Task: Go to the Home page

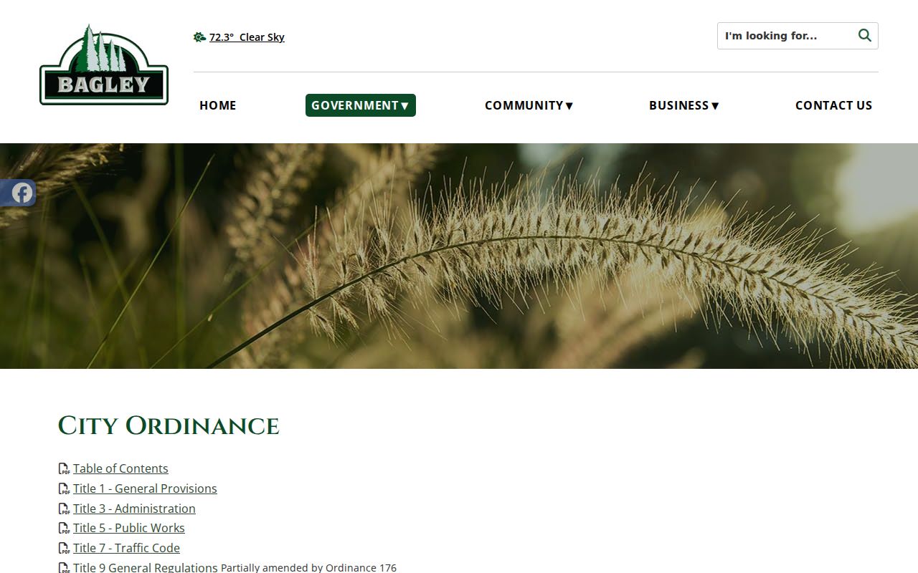Action: point(218,105)
